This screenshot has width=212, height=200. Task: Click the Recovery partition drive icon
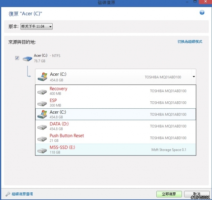[x=42, y=92]
